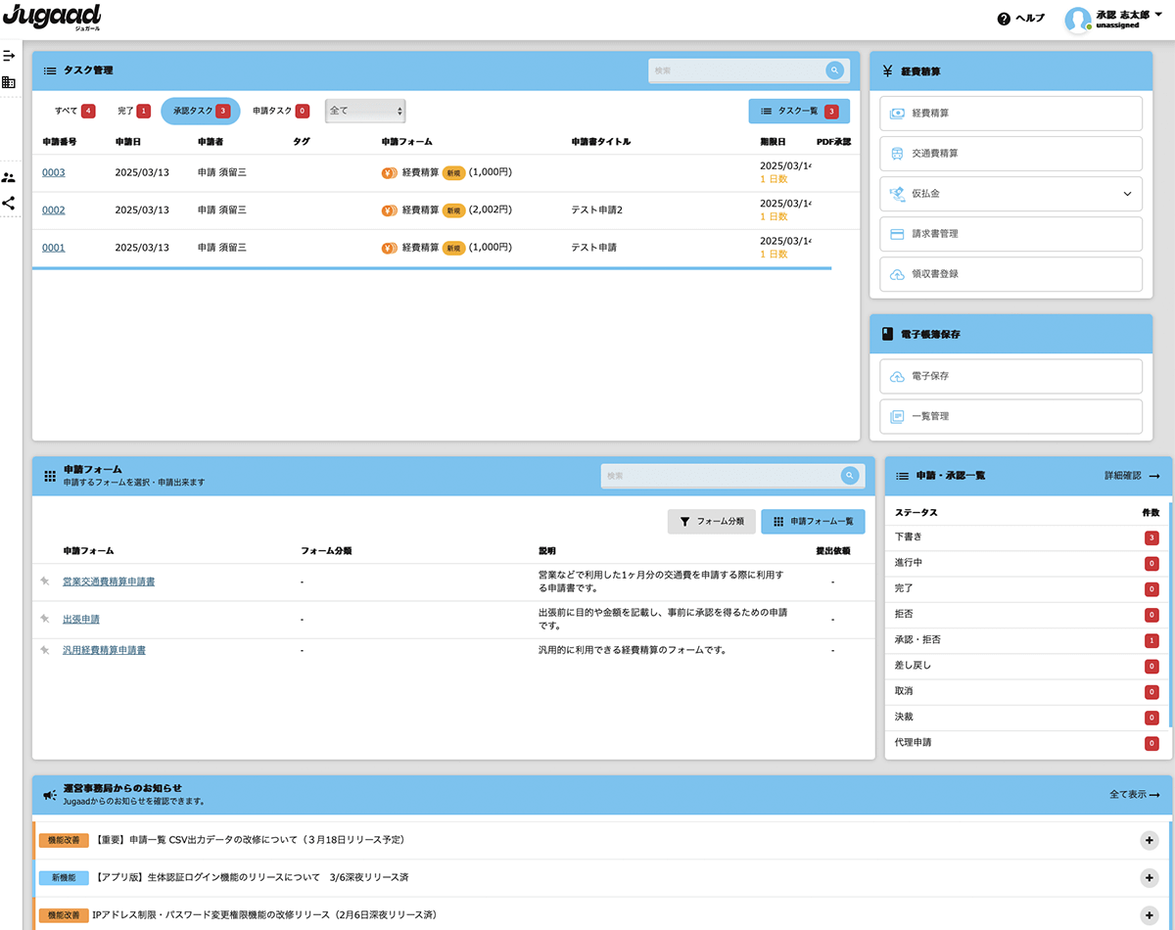Click the タスク一覧 button
Screen dimensions: 1175x930
(x=799, y=112)
